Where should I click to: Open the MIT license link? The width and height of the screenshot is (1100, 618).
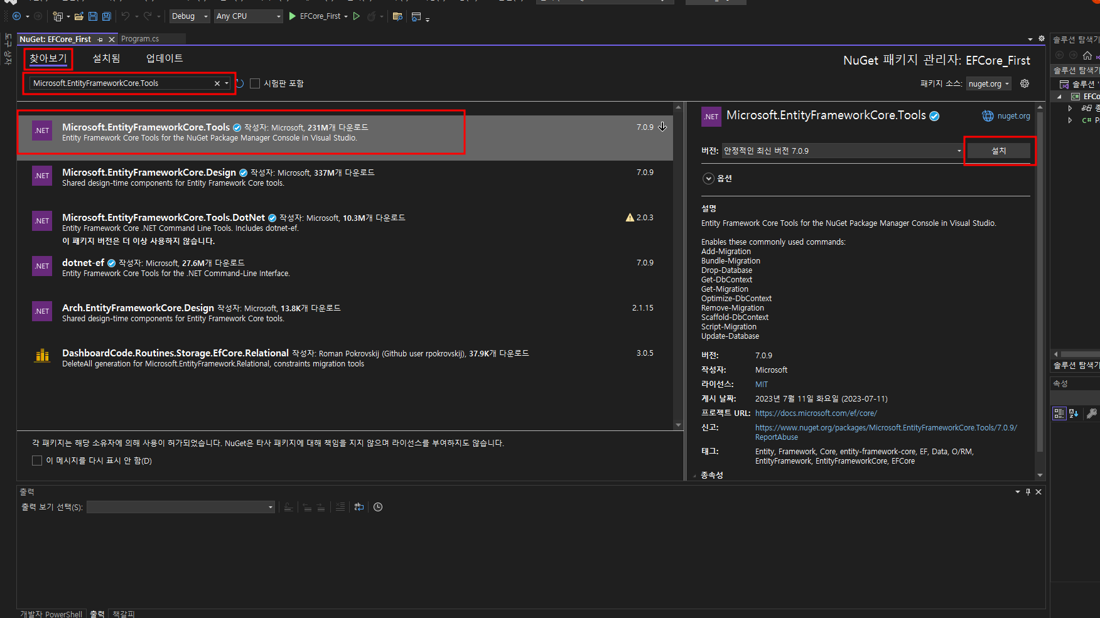[x=762, y=385]
